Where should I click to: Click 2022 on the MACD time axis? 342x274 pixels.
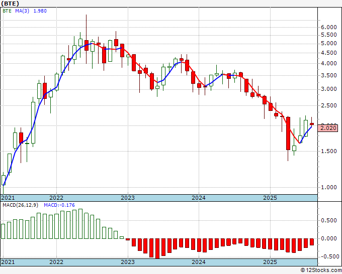pos(56,262)
